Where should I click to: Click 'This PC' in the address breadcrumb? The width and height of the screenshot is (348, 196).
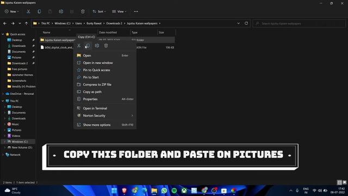pyautogui.click(x=46, y=23)
